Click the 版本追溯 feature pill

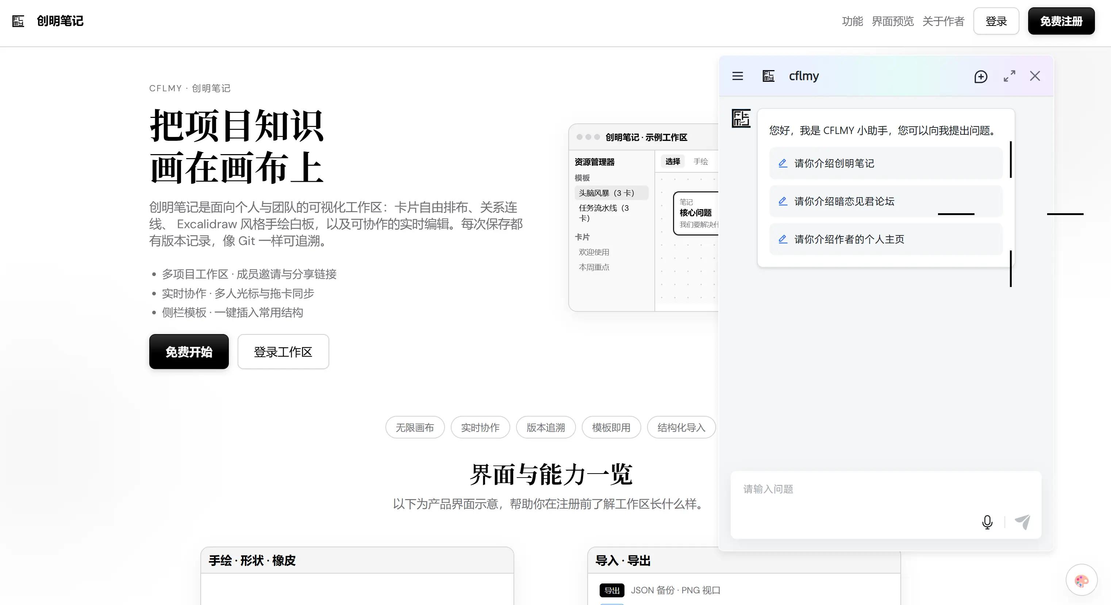pos(546,427)
